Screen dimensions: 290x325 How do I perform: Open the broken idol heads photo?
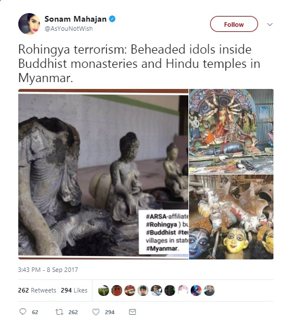coord(231,217)
